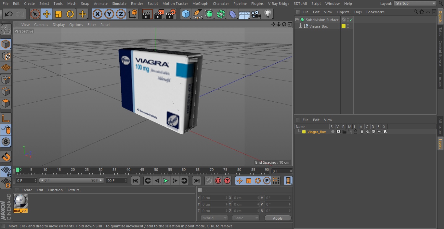Switch to Texture mode checker icon

[6, 56]
